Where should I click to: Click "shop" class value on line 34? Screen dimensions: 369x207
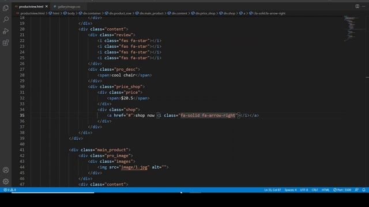(131, 110)
